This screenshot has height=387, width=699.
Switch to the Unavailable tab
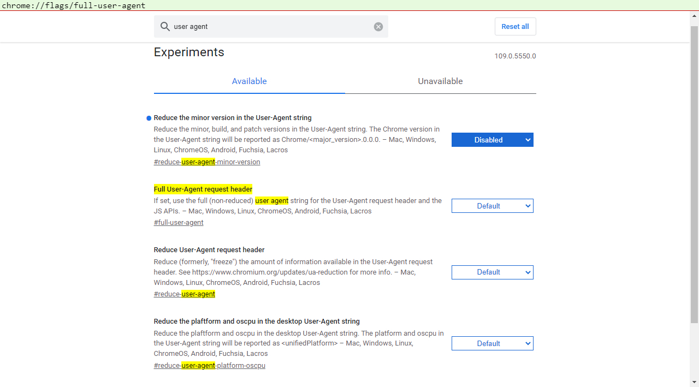pyautogui.click(x=440, y=81)
